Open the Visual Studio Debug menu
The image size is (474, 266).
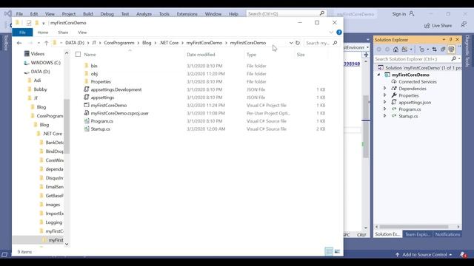point(107,14)
